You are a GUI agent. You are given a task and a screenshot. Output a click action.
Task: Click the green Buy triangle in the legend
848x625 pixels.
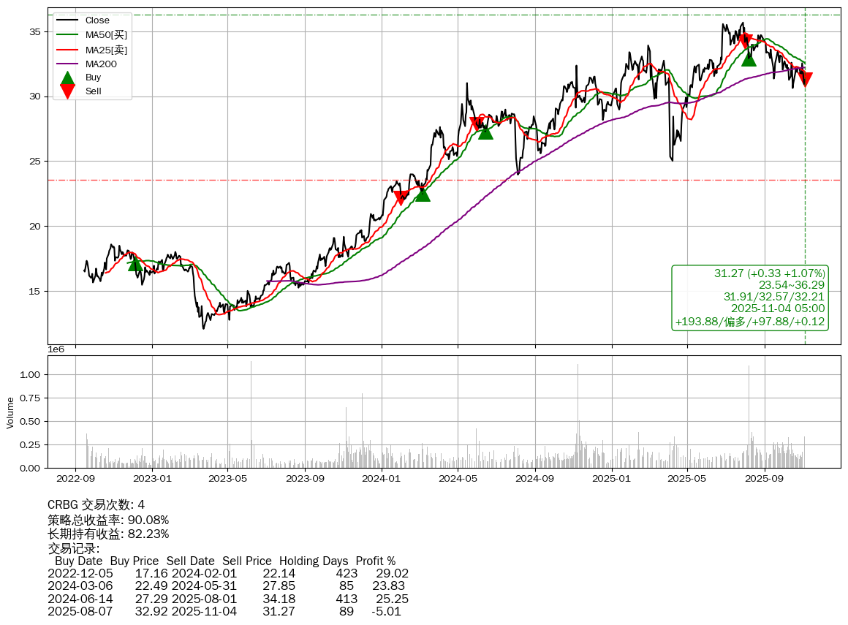[x=67, y=78]
